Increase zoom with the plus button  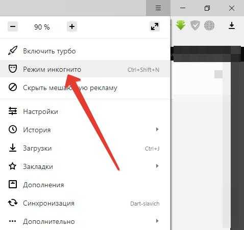tap(72, 26)
